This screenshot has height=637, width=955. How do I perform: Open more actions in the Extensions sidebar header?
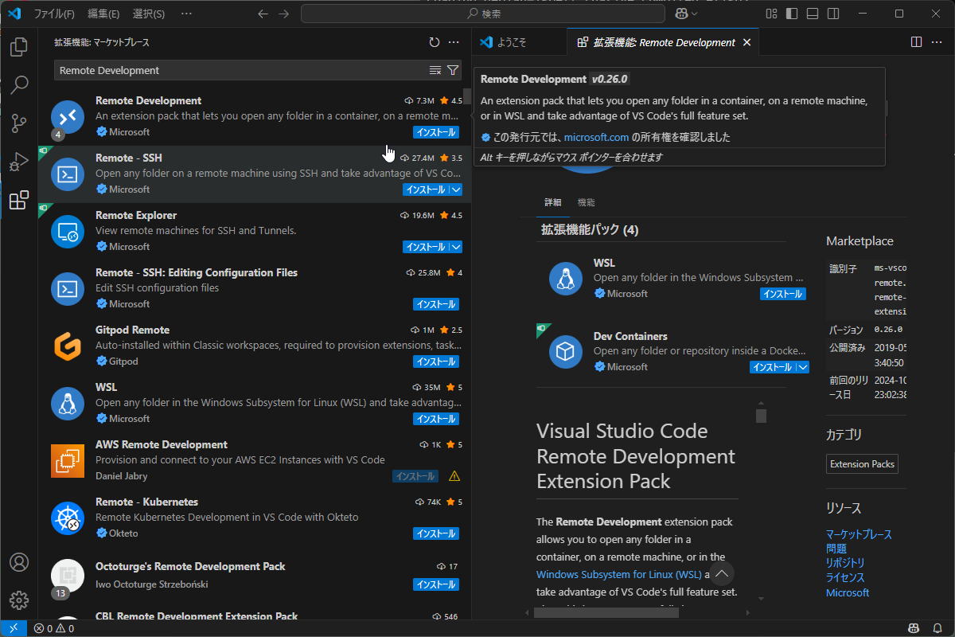tap(454, 42)
